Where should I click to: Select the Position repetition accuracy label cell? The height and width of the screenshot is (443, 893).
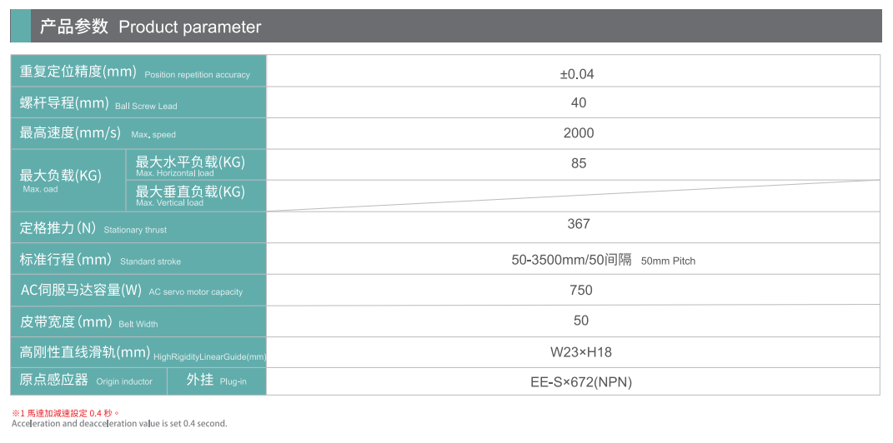tap(138, 72)
